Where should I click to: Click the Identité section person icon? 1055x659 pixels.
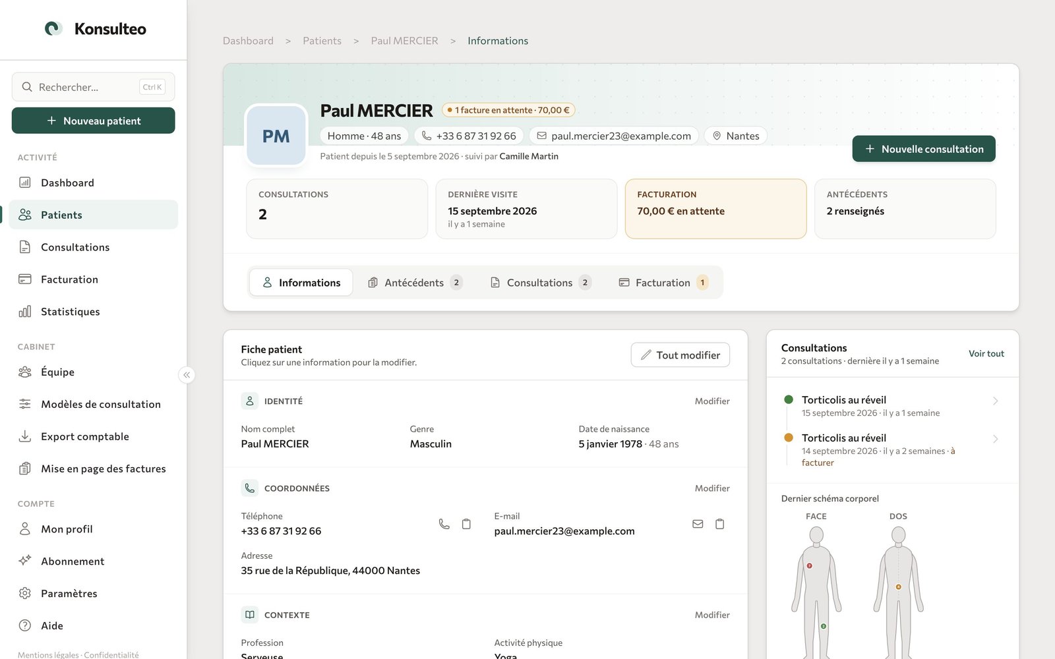tap(250, 401)
